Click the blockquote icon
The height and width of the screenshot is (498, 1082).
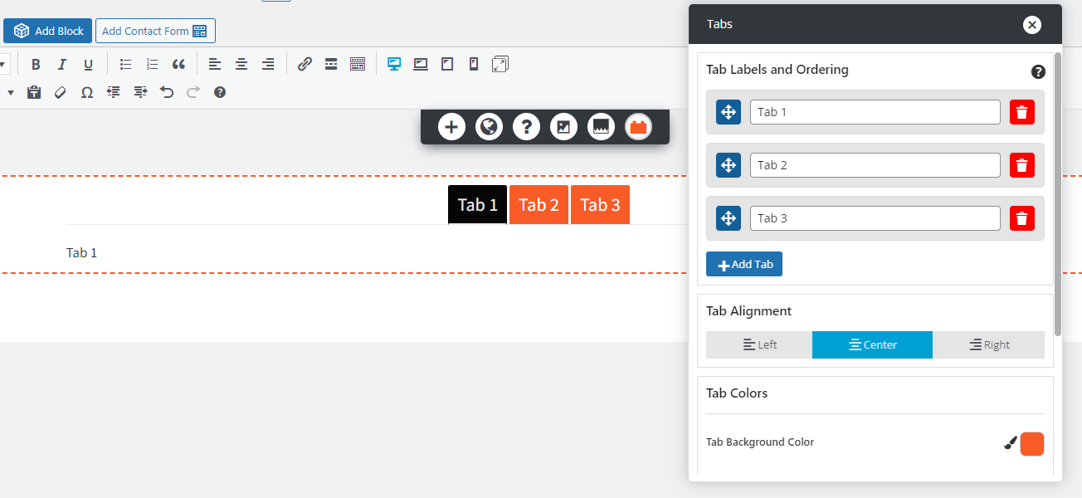coord(178,65)
